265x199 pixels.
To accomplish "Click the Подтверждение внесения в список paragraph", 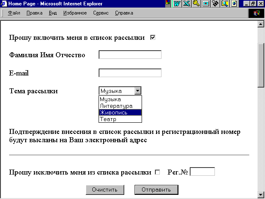I will (125, 136).
